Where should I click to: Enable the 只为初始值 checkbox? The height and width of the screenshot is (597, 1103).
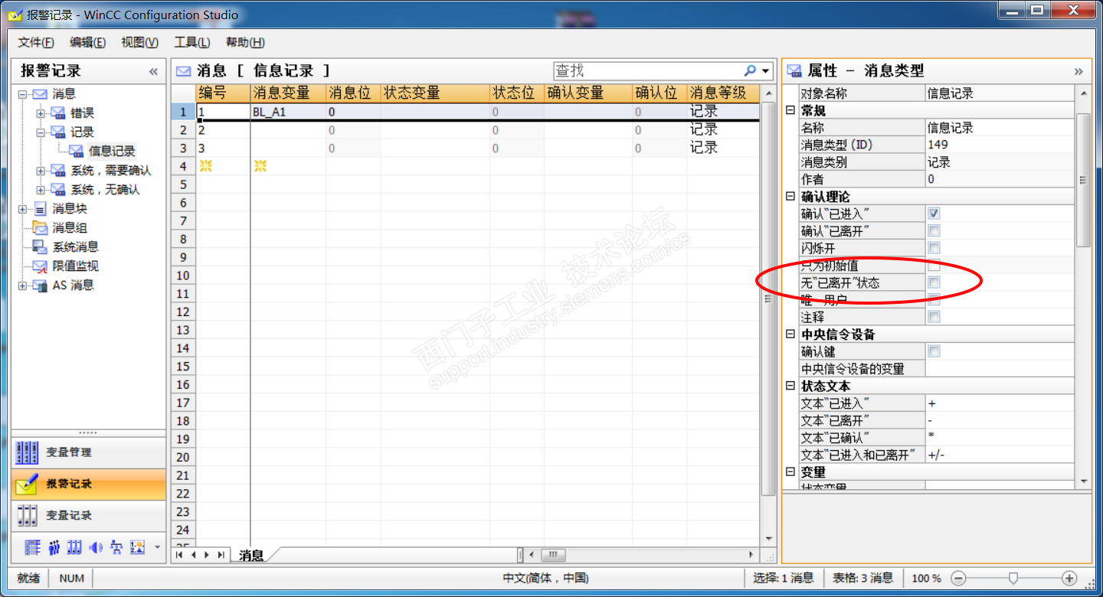(934, 266)
